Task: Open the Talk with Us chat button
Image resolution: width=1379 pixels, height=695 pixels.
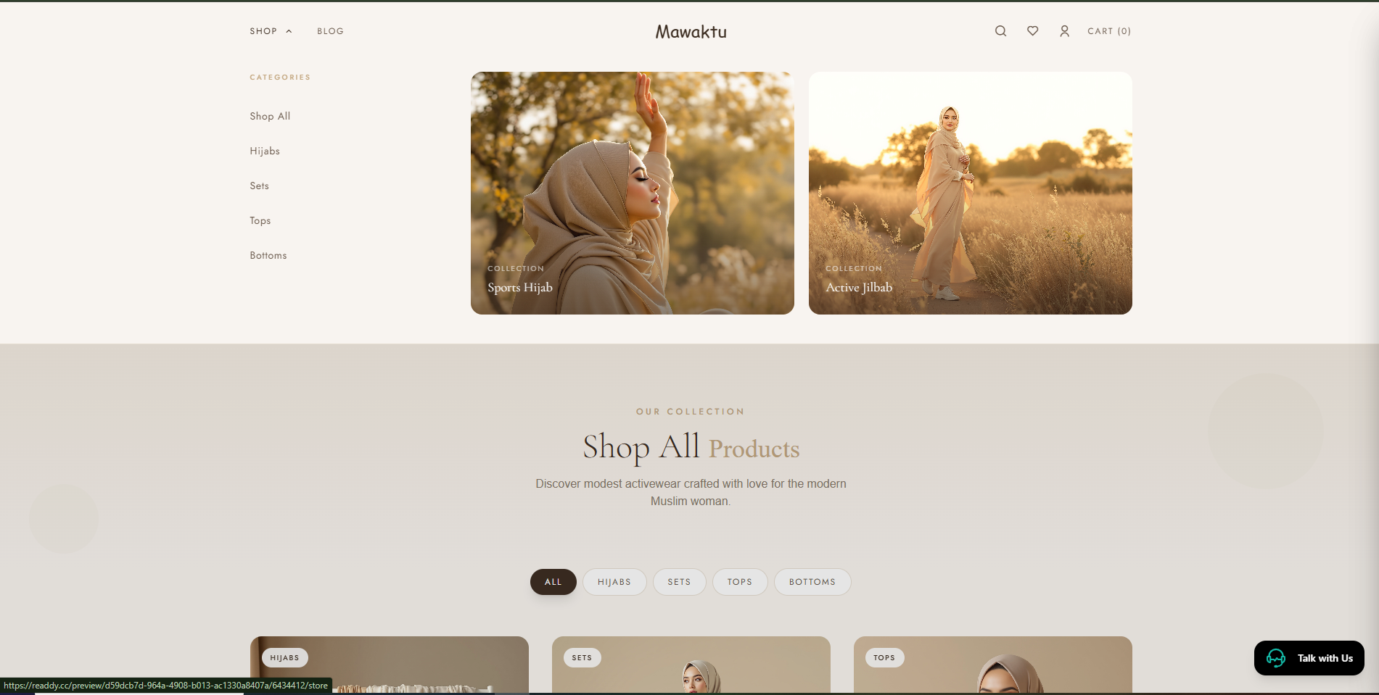Action: point(1309,658)
